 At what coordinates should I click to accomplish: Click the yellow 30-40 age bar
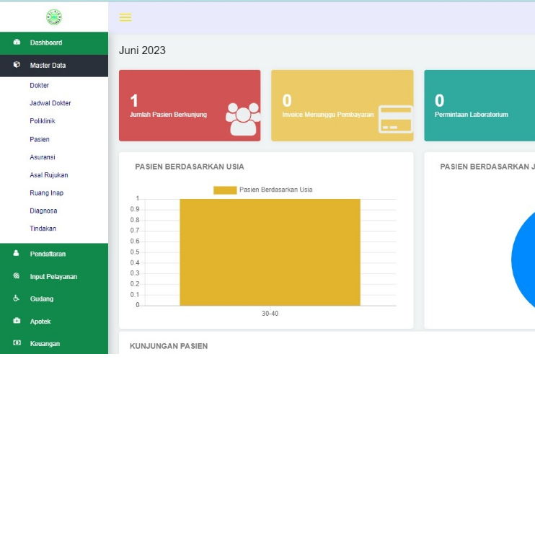tap(270, 252)
